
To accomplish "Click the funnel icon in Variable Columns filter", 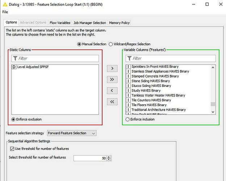I will pyautogui.click(x=129, y=58).
